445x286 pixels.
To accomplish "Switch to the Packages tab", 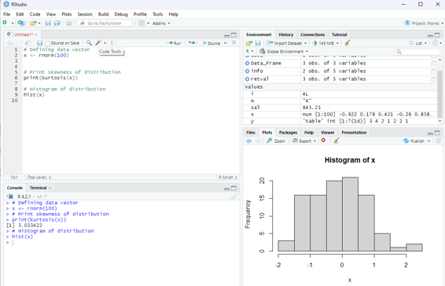I will (x=288, y=133).
